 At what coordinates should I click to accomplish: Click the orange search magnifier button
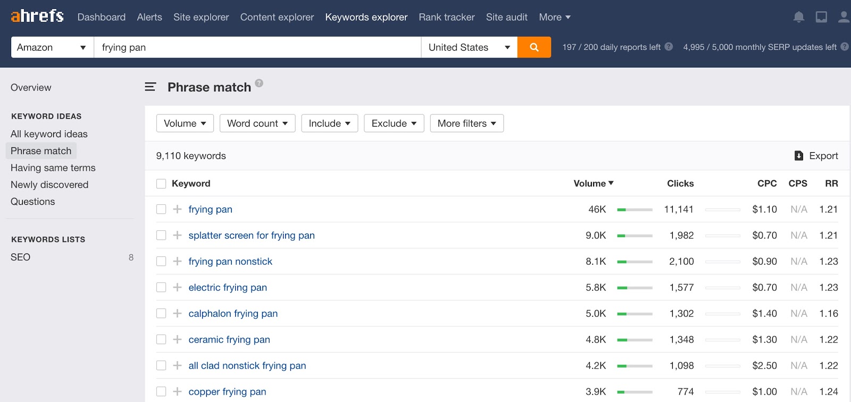pyautogui.click(x=534, y=47)
